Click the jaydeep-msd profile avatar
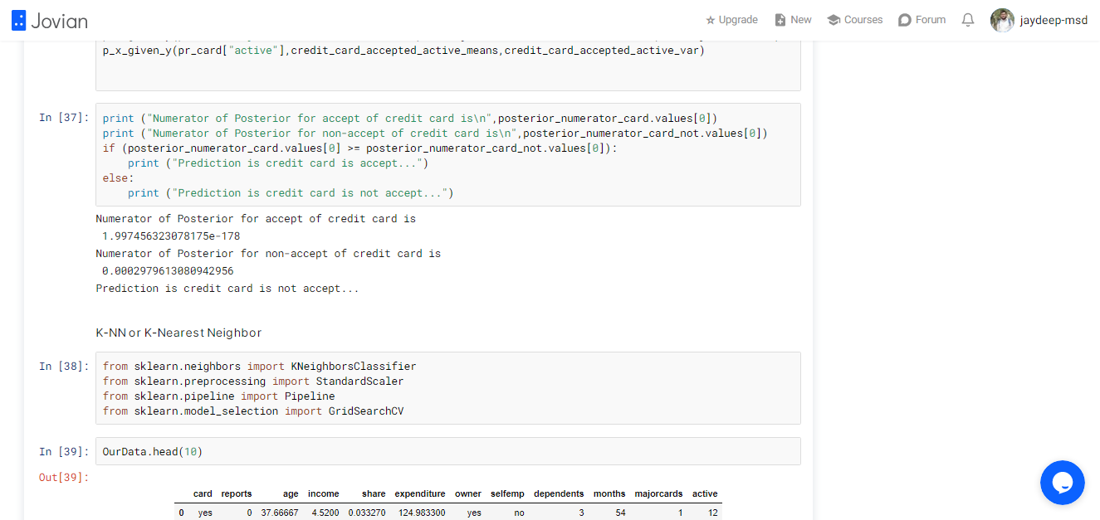This screenshot has height=520, width=1100. pos(1002,20)
